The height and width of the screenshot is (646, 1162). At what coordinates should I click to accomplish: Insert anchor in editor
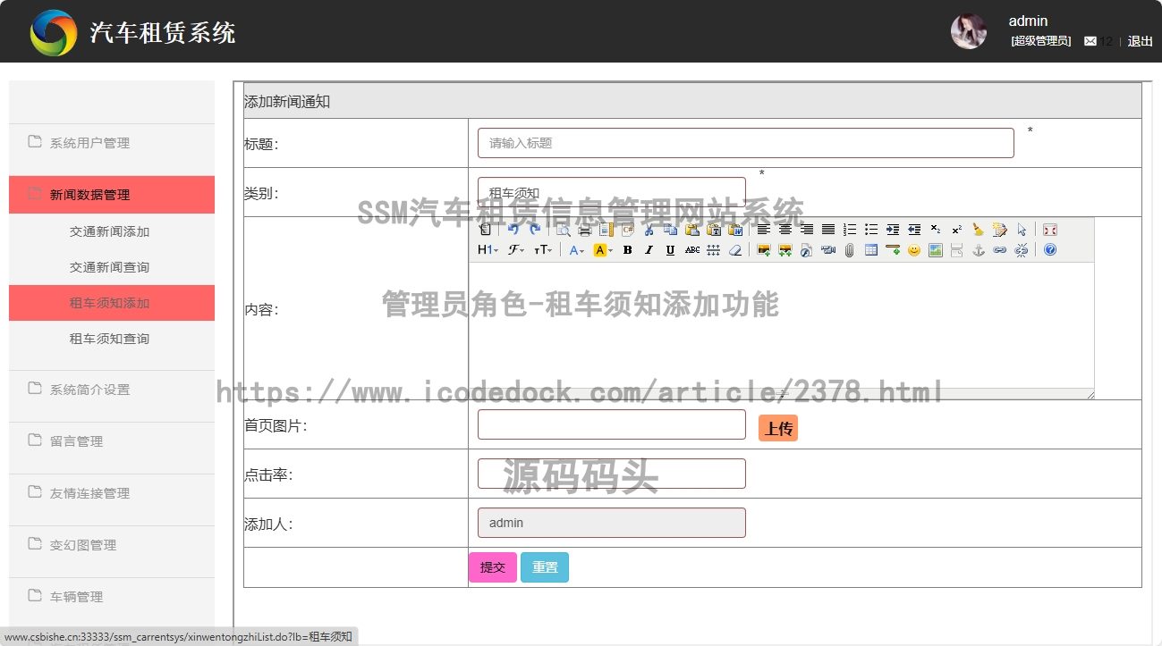(x=979, y=250)
